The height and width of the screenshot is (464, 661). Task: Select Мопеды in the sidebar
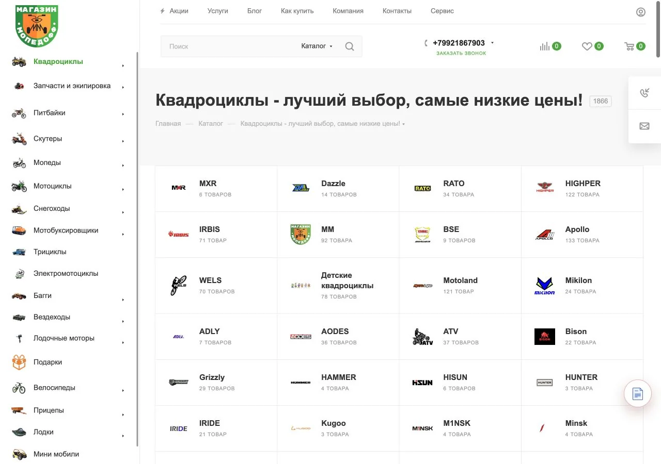(x=47, y=162)
